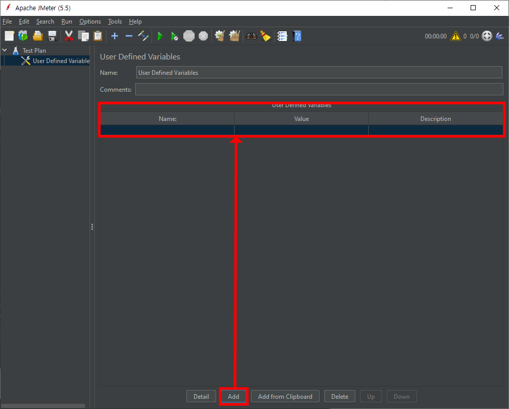This screenshot has width=509, height=409.
Task: Collapse all nodes with minus icon
Action: pyautogui.click(x=129, y=36)
